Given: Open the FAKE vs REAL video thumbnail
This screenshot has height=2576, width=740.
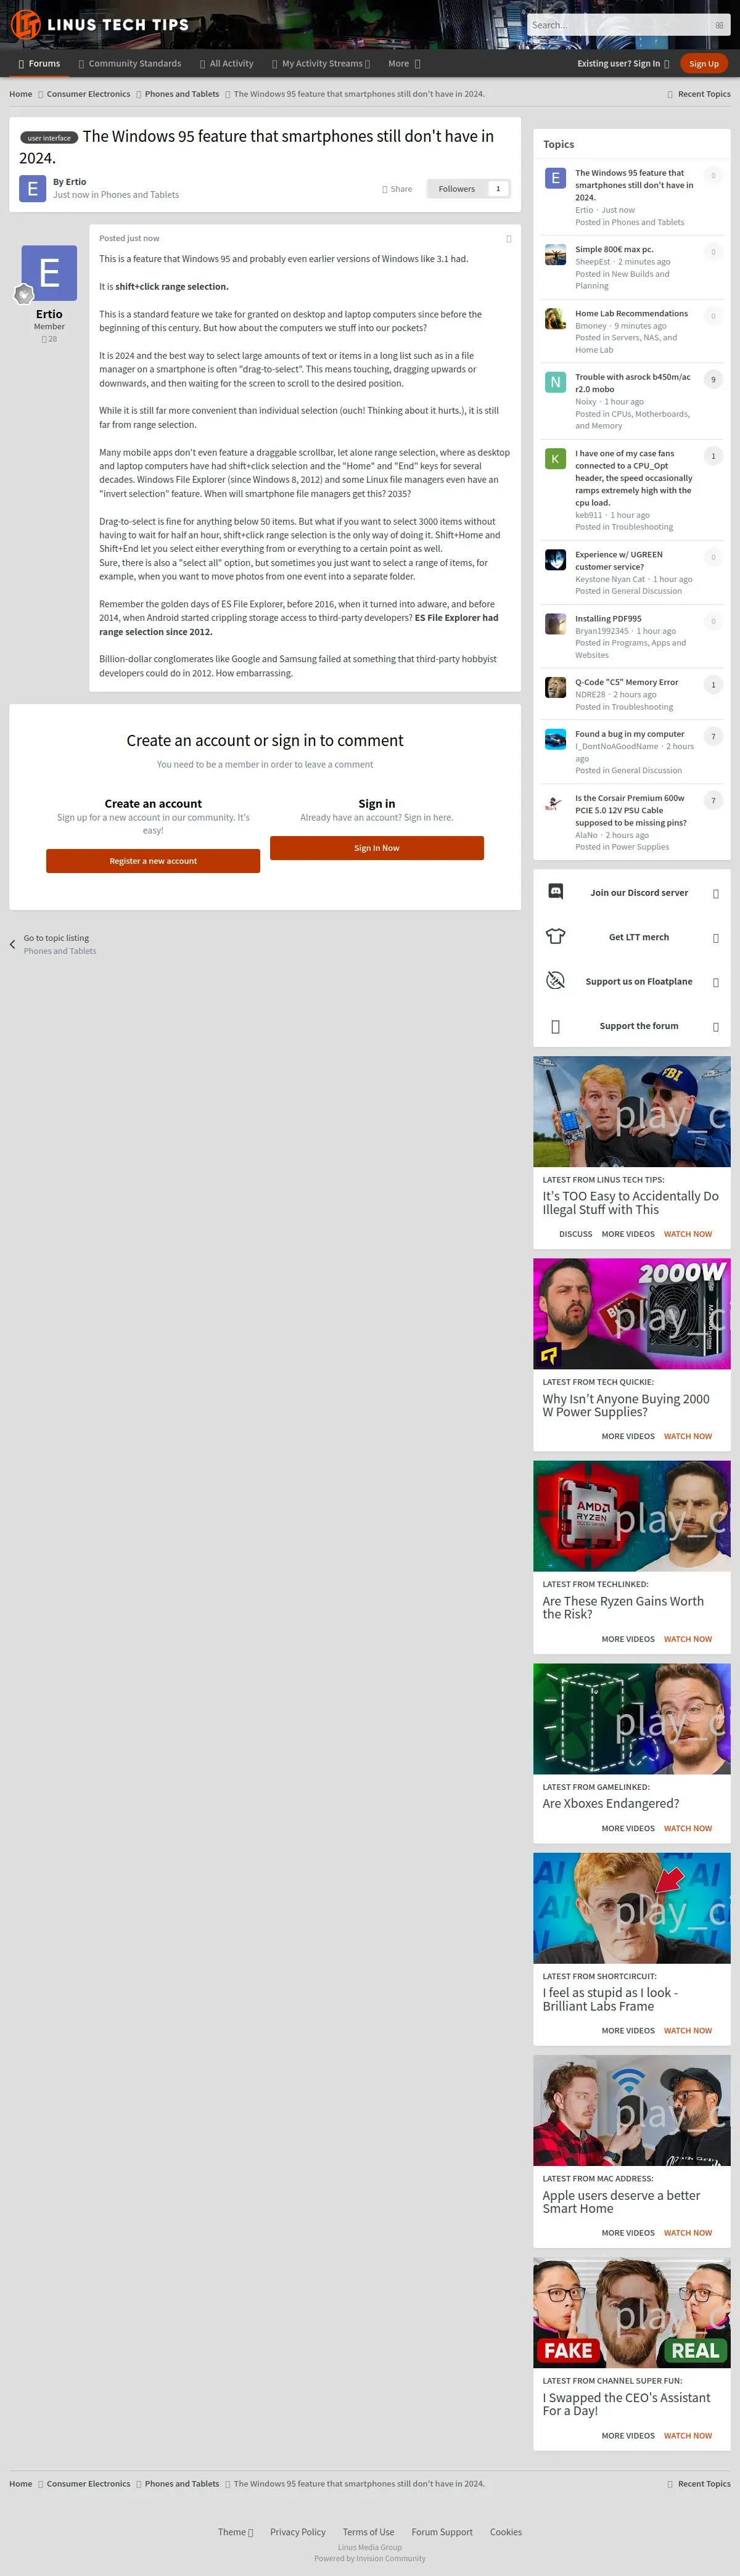Looking at the screenshot, I should point(632,2313).
